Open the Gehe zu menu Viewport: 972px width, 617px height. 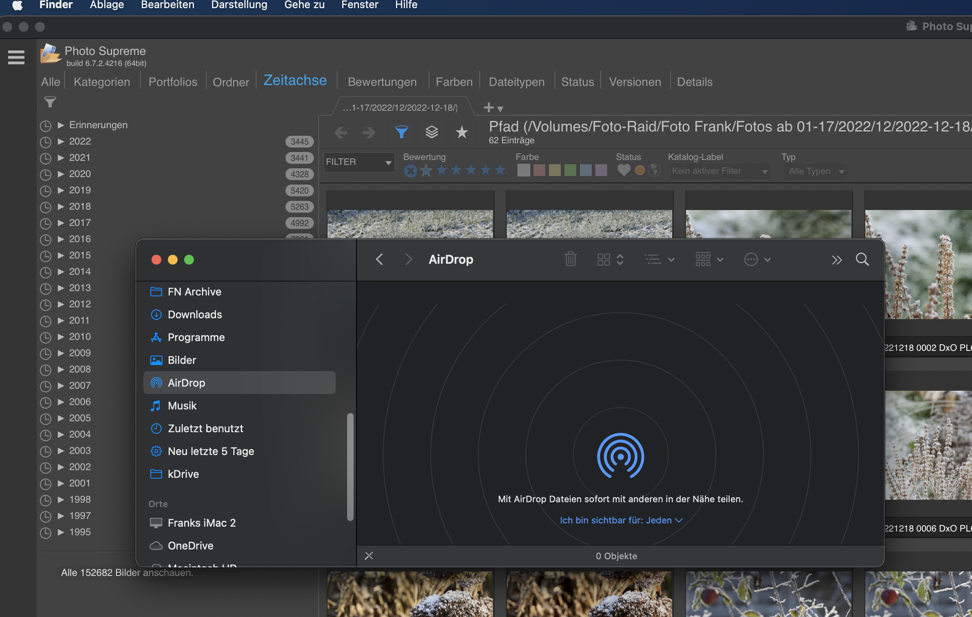pyautogui.click(x=304, y=5)
